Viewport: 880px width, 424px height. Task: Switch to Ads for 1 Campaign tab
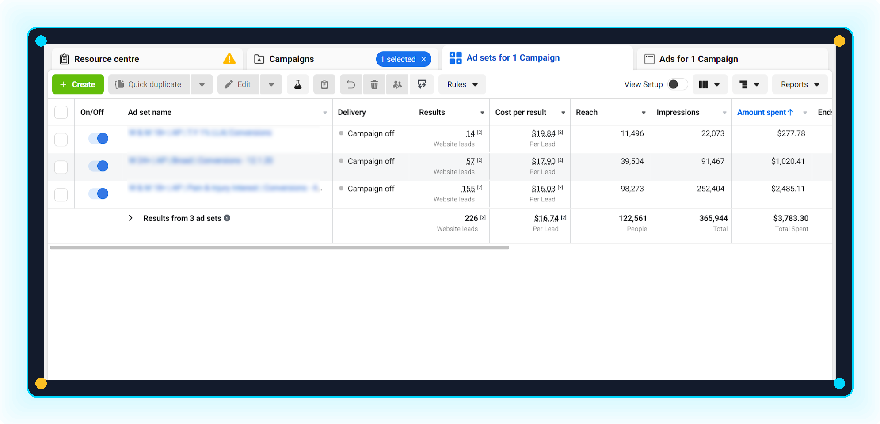(x=698, y=59)
